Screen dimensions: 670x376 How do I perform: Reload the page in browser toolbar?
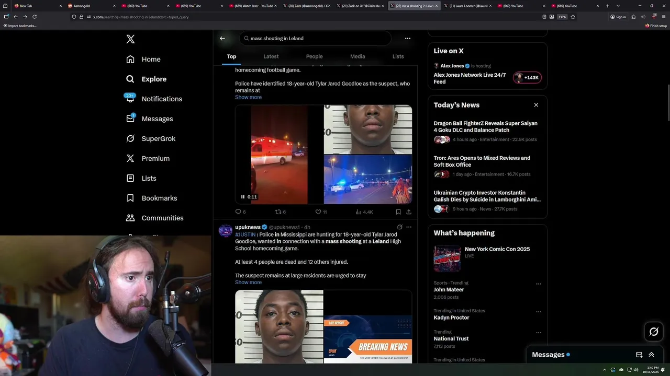[35, 17]
